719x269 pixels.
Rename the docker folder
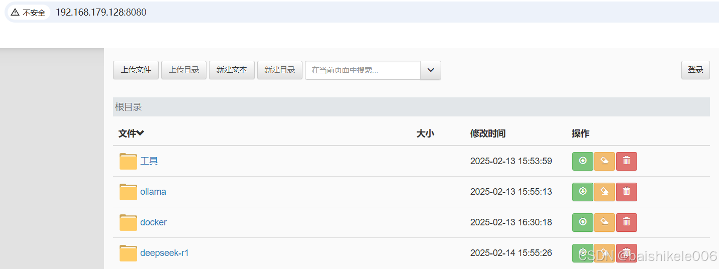(x=604, y=222)
